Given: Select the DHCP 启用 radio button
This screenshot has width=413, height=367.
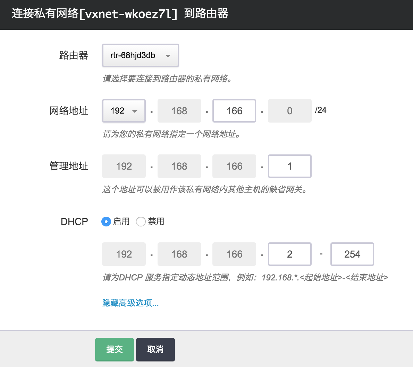Looking at the screenshot, I should click(x=106, y=222).
